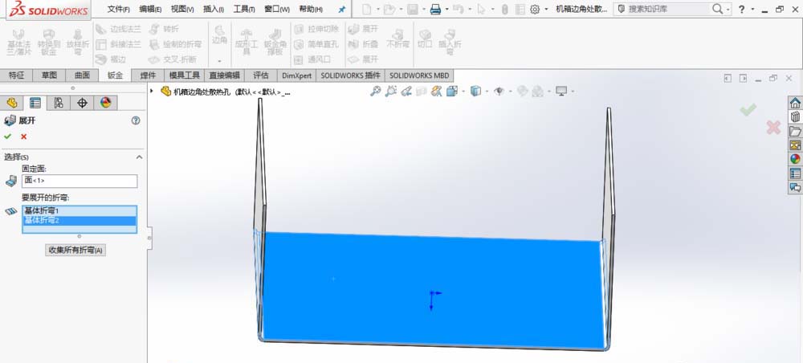
Task: Open the Display Style dropdown arrow
Action: click(486, 92)
